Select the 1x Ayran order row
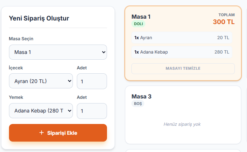The width and height of the screenshot is (247, 152). pyautogui.click(x=182, y=37)
